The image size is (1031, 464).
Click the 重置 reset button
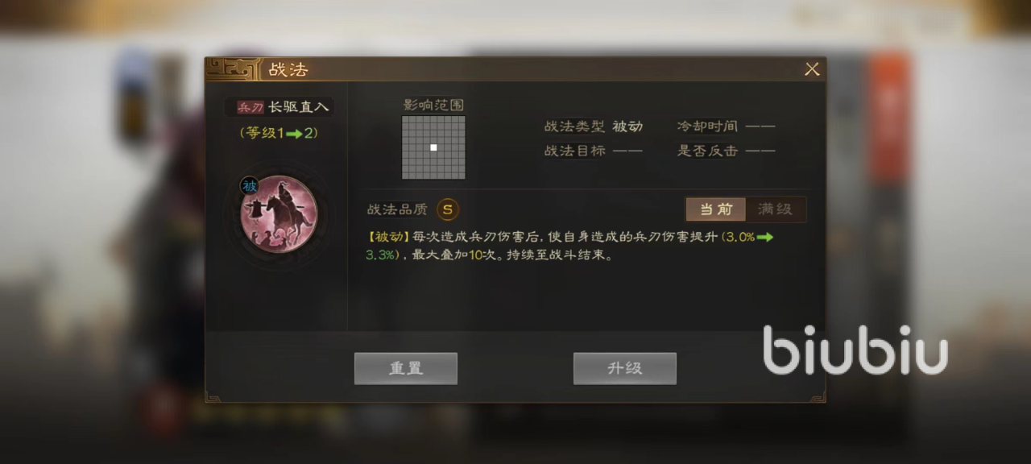pyautogui.click(x=406, y=368)
